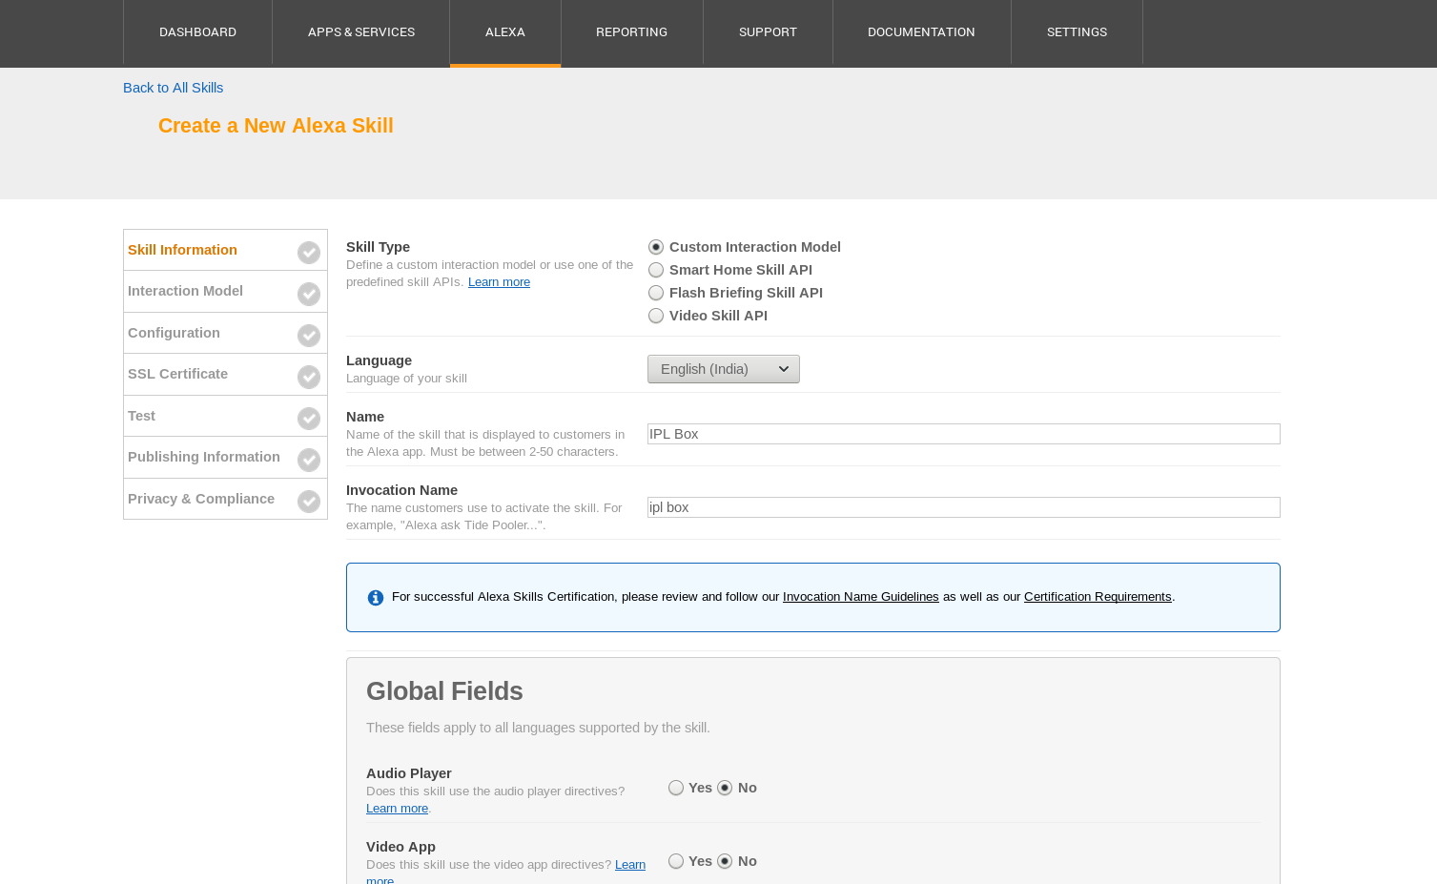Go to Interaction Model section
Image resolution: width=1437 pixels, height=884 pixels.
(x=225, y=291)
